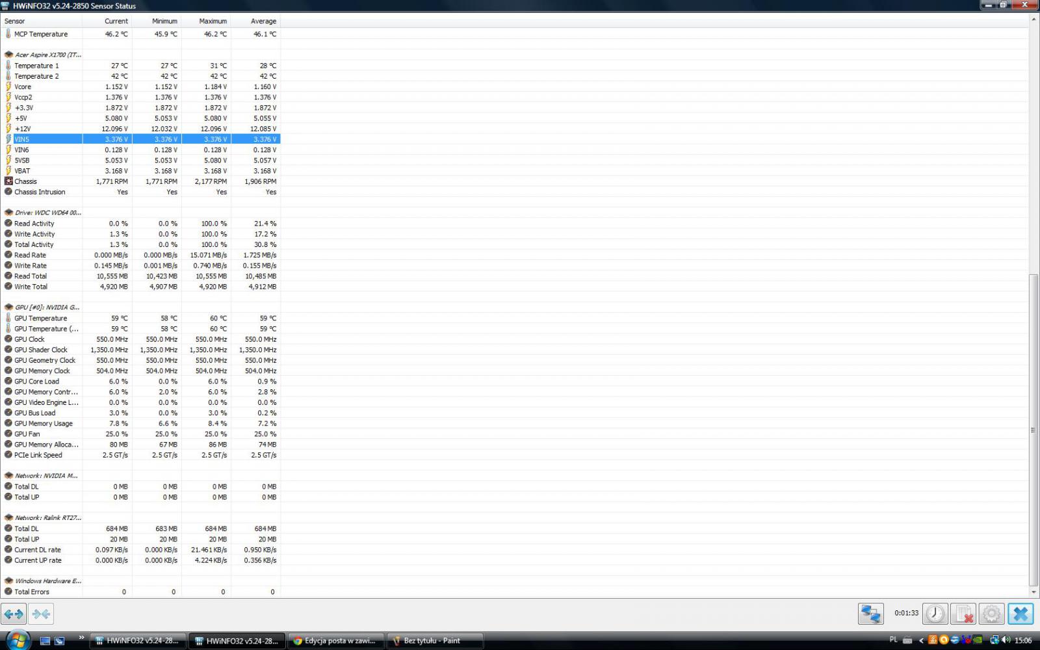The height and width of the screenshot is (650, 1040).
Task: Click the fan icon beside the Chassis row
Action: pos(8,181)
